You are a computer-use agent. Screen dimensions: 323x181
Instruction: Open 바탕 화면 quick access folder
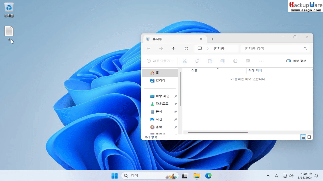point(160,96)
